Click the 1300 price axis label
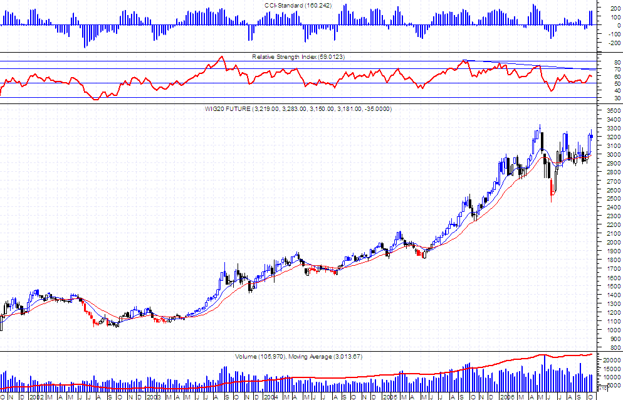623x400 pixels. pos(615,304)
